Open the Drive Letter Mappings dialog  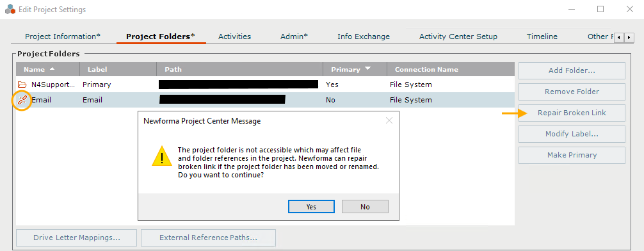point(76,238)
